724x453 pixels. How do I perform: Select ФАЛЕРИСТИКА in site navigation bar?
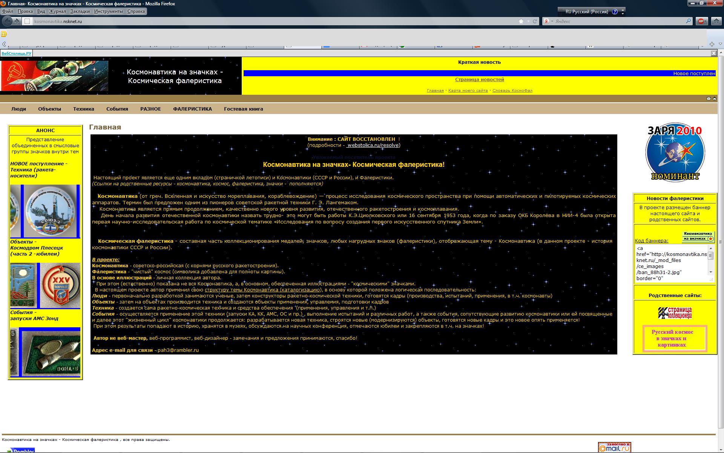192,109
